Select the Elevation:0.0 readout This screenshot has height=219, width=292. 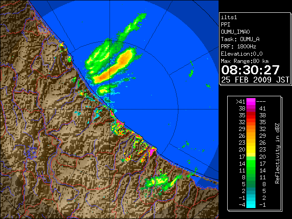tap(242, 54)
